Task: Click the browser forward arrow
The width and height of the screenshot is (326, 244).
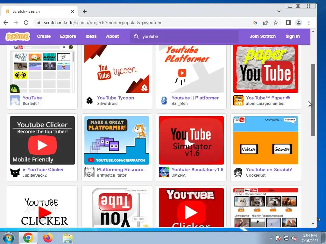Action: pyautogui.click(x=16, y=23)
